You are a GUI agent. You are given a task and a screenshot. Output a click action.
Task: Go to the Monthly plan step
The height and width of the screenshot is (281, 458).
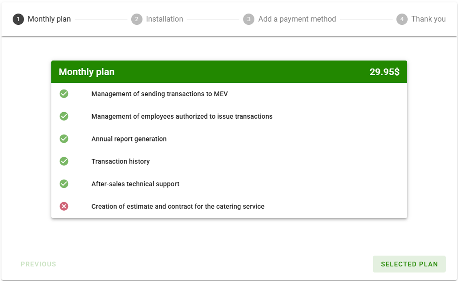tap(49, 19)
